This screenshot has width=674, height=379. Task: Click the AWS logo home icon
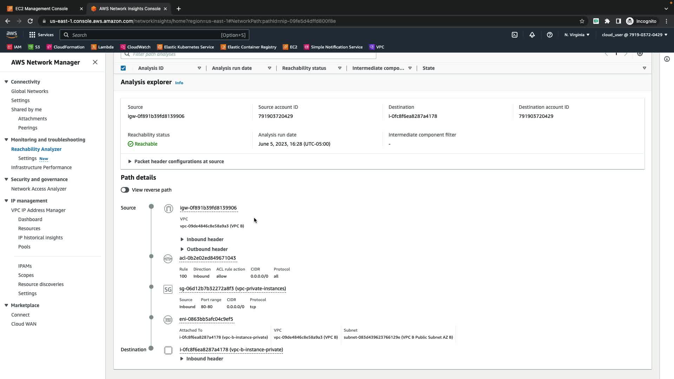coord(12,34)
